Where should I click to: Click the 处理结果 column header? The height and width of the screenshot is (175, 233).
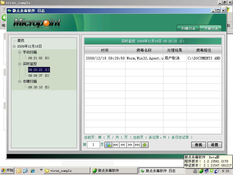point(175,50)
